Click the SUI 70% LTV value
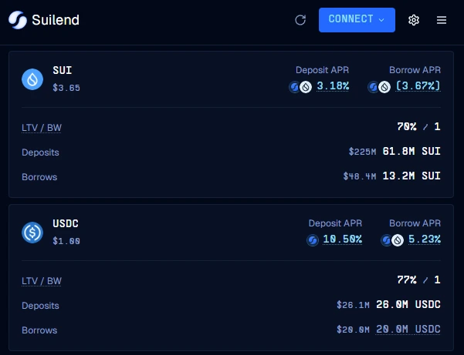The width and height of the screenshot is (464, 355). tap(405, 127)
